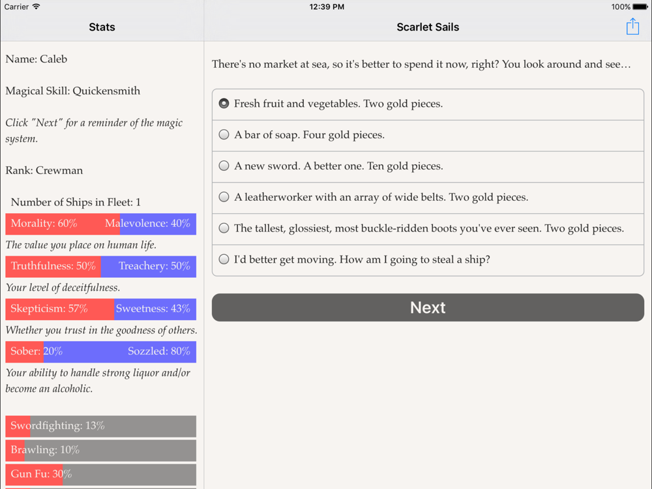The width and height of the screenshot is (652, 489).
Task: Choose the bar of soap option
Action: pyautogui.click(x=428, y=136)
